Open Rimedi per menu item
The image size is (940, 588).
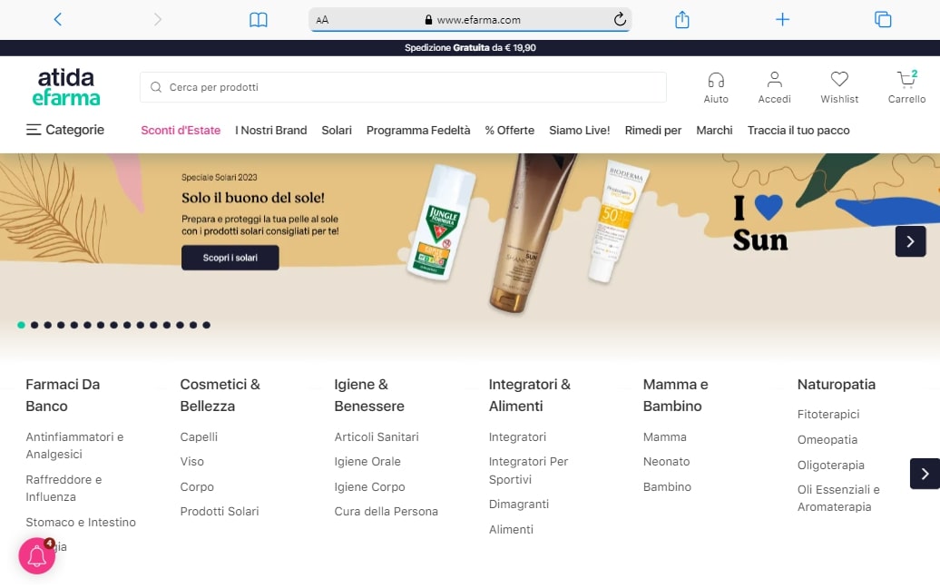click(653, 130)
